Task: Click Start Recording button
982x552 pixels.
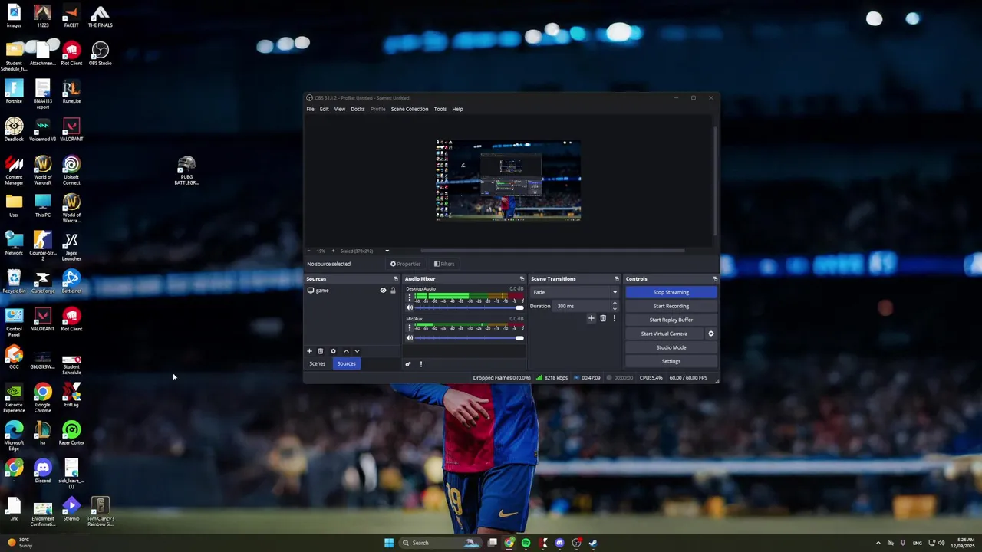Action: point(671,306)
